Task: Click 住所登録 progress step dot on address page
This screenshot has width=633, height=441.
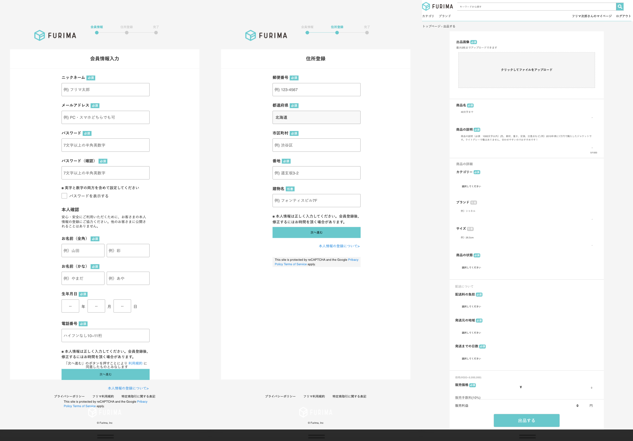Action: click(337, 33)
